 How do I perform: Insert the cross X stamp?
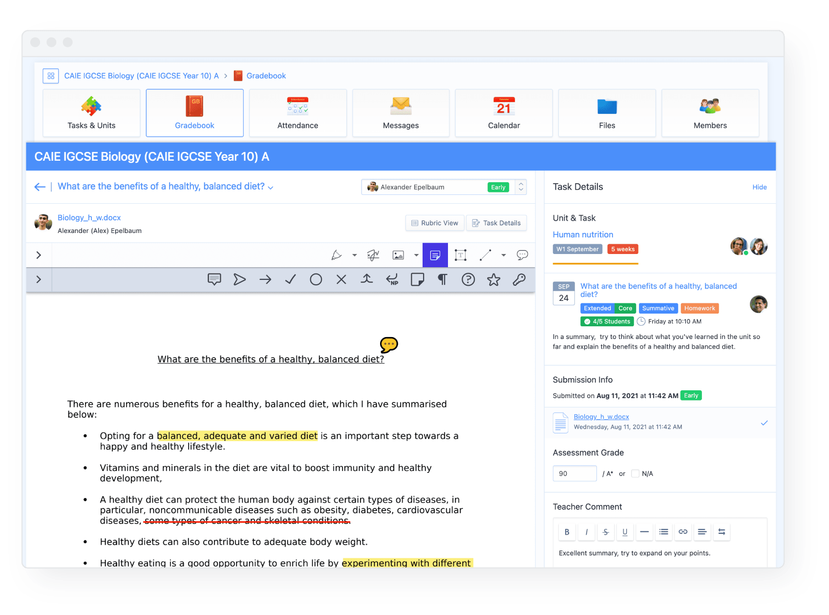tap(341, 279)
